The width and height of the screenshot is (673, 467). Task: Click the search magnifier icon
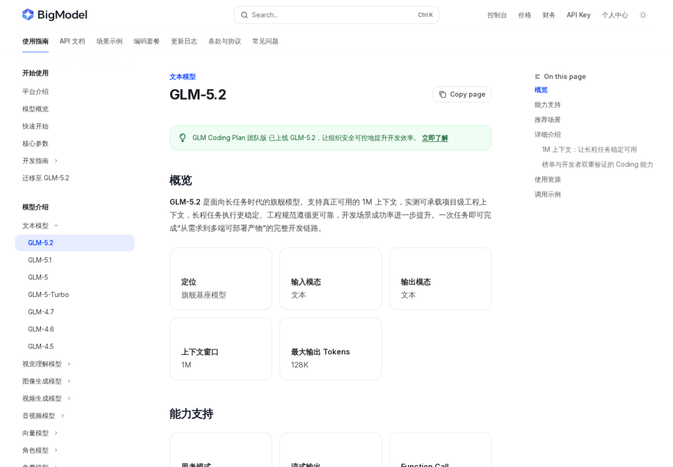point(244,15)
